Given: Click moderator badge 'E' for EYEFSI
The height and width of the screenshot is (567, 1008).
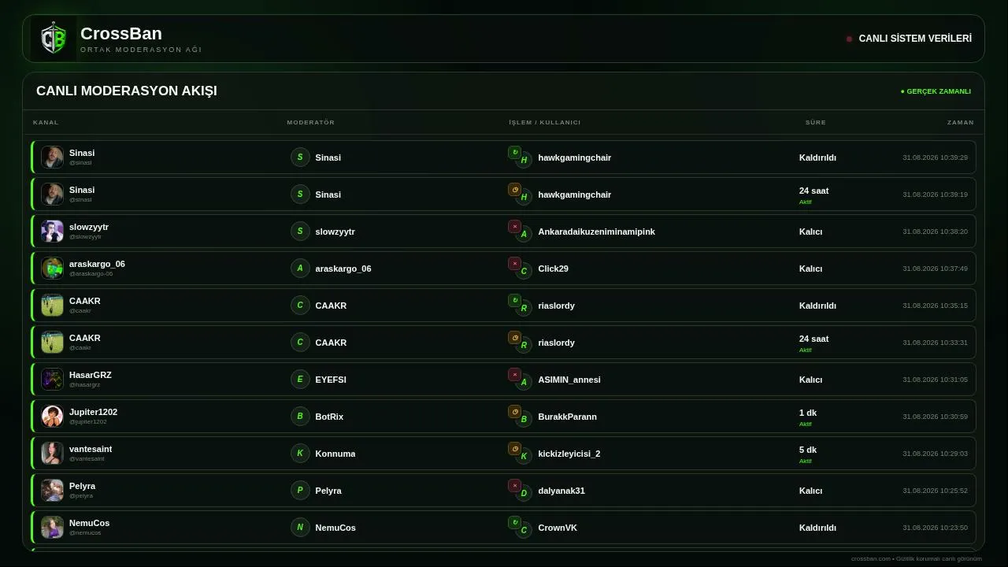Looking at the screenshot, I should 300,380.
